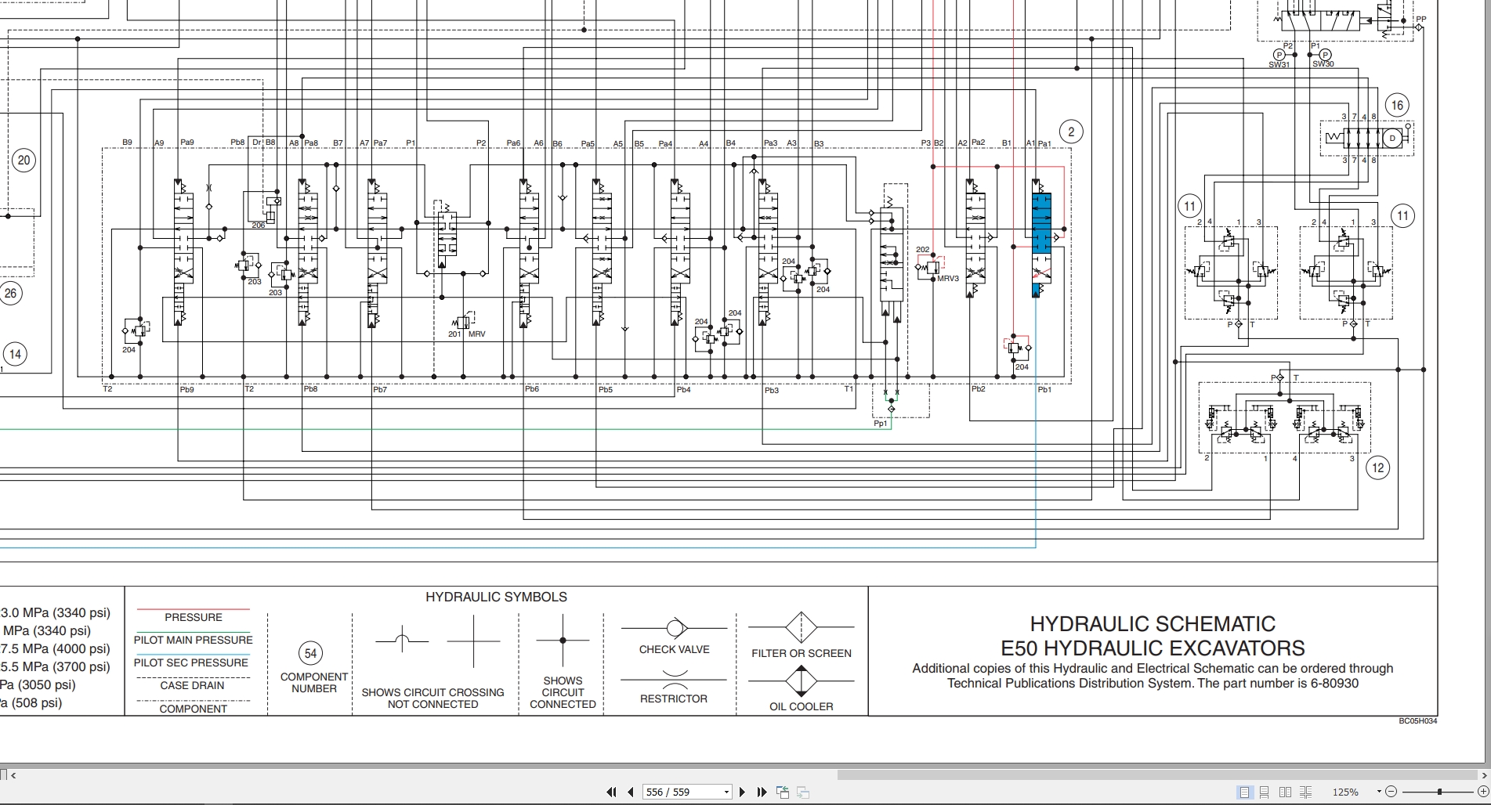Go to the next page

point(742,792)
